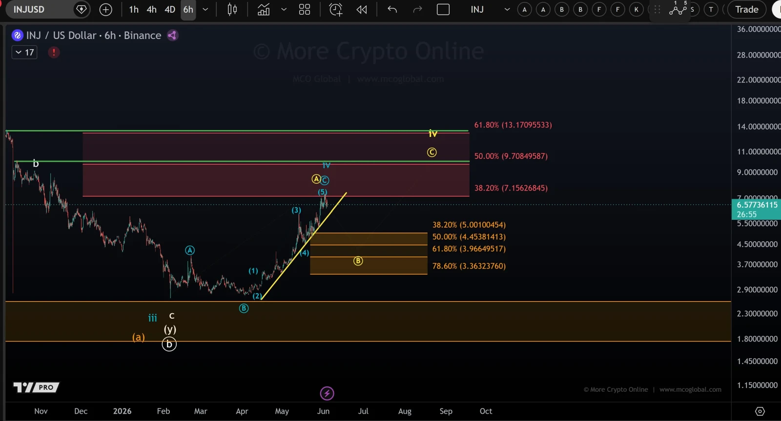Click the cyan iii wave label
This screenshot has width=781, height=421.
point(153,318)
